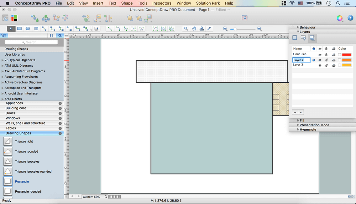Select the ellipse drawing tool
Image resolution: width=356 pixels, height=204 pixels.
point(27,29)
